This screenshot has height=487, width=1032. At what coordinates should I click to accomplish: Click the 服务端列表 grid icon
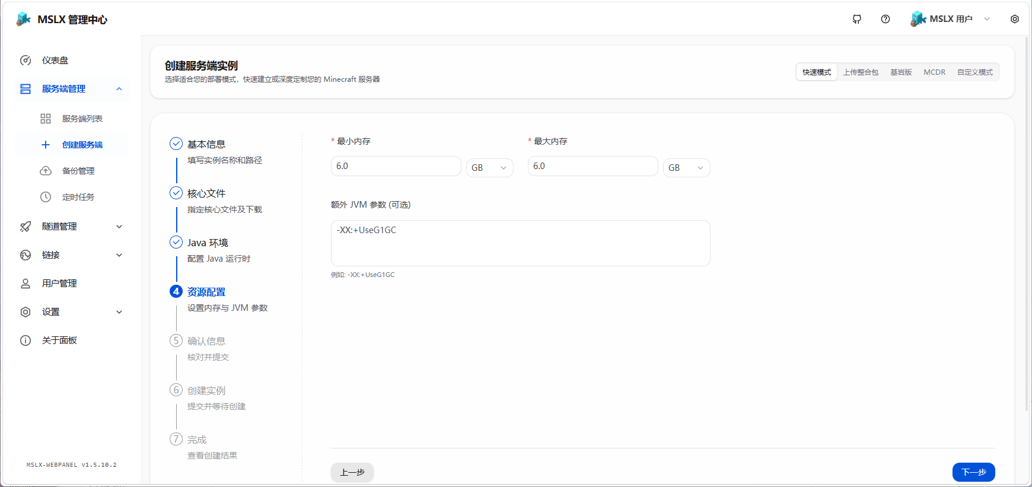pos(46,119)
